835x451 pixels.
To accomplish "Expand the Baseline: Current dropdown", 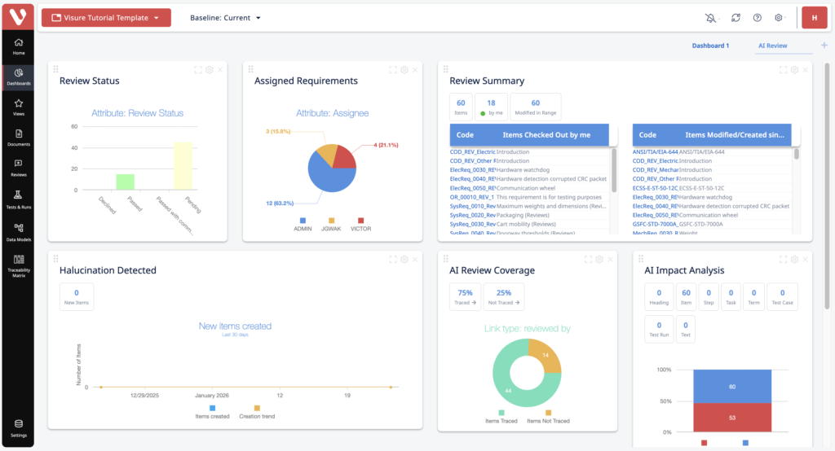I will pos(225,18).
